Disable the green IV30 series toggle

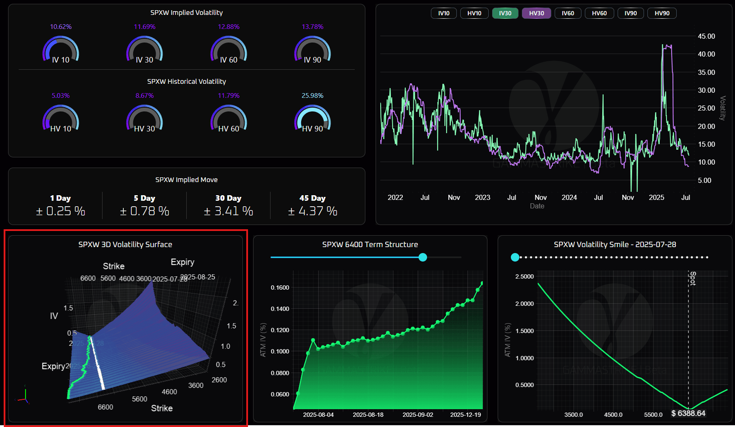(x=505, y=13)
